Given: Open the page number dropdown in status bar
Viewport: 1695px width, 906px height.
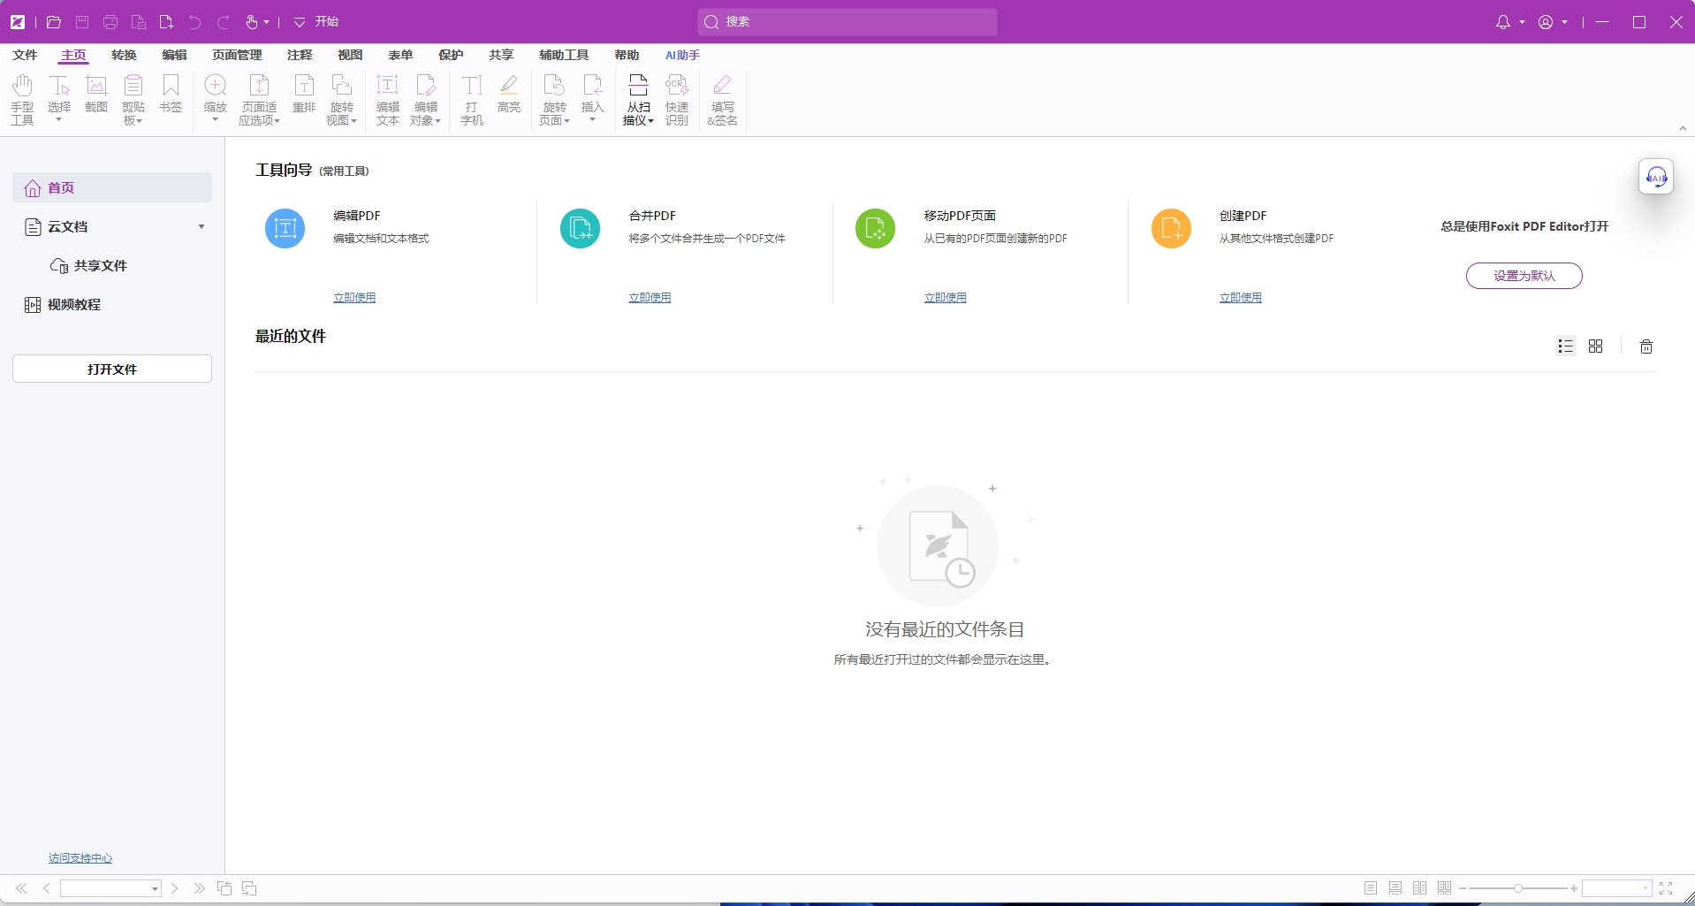Looking at the screenshot, I should 155,889.
